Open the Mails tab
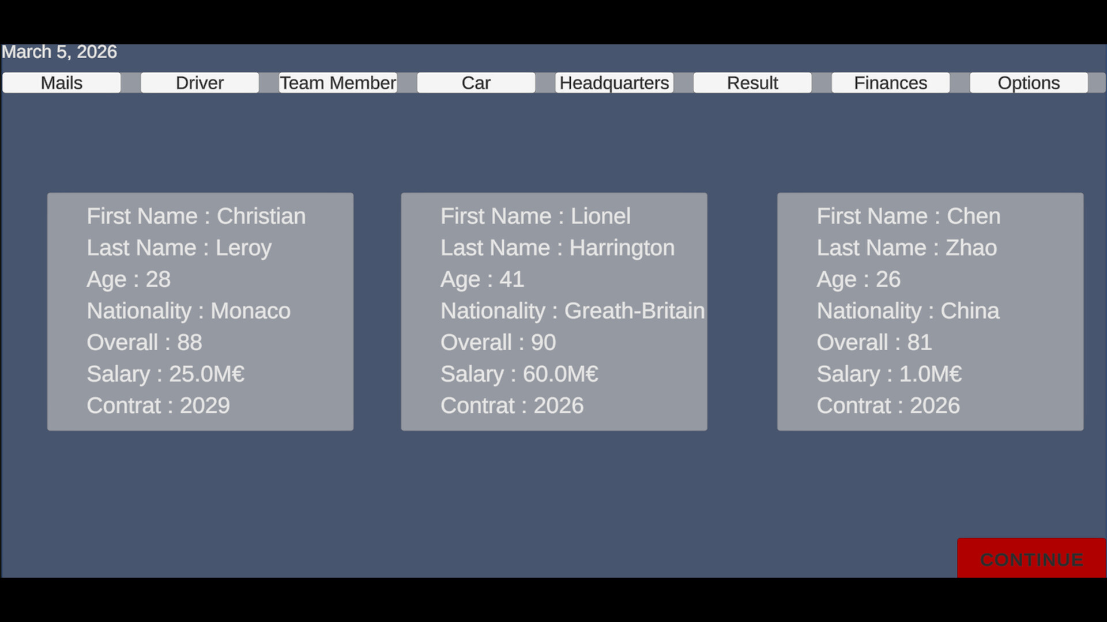This screenshot has width=1107, height=622. (x=61, y=83)
